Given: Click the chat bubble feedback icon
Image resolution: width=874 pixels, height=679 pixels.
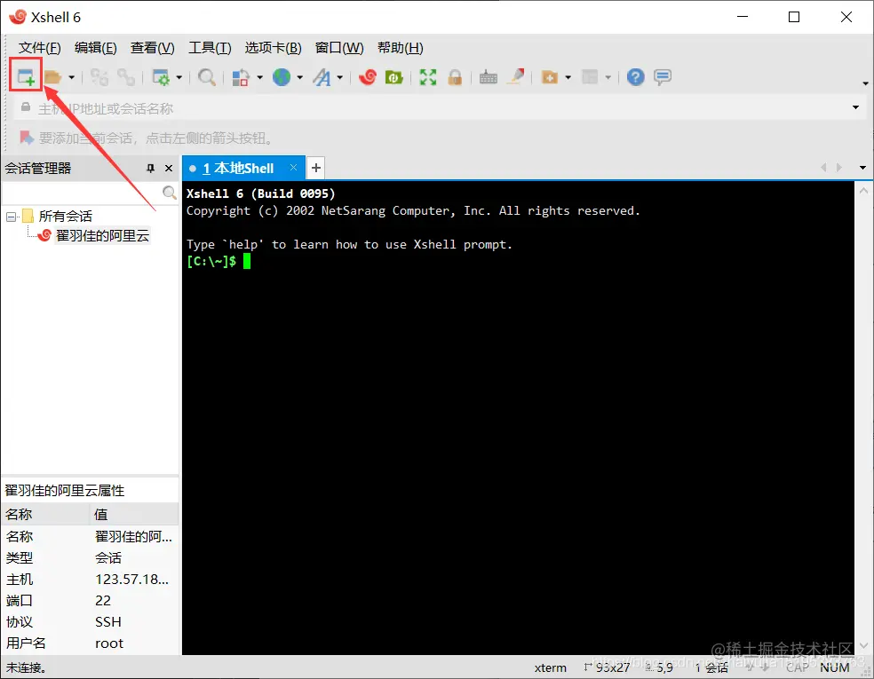Looking at the screenshot, I should coord(663,77).
